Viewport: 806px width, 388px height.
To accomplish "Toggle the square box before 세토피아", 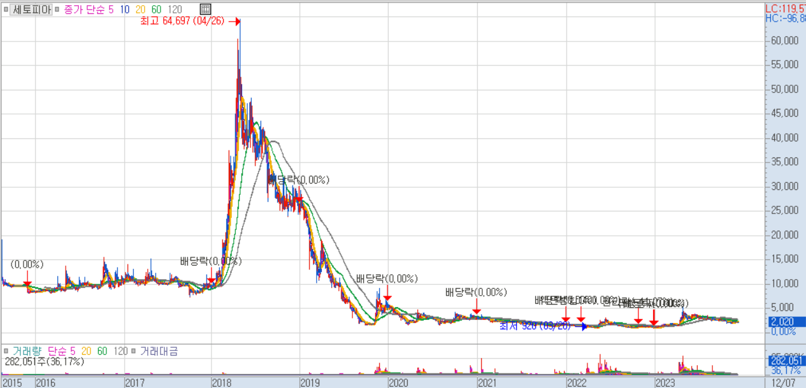I will pyautogui.click(x=6, y=10).
